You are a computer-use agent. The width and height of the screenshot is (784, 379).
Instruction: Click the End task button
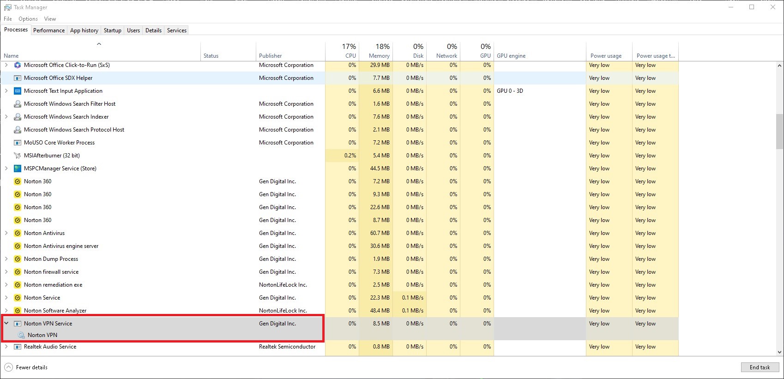click(760, 367)
